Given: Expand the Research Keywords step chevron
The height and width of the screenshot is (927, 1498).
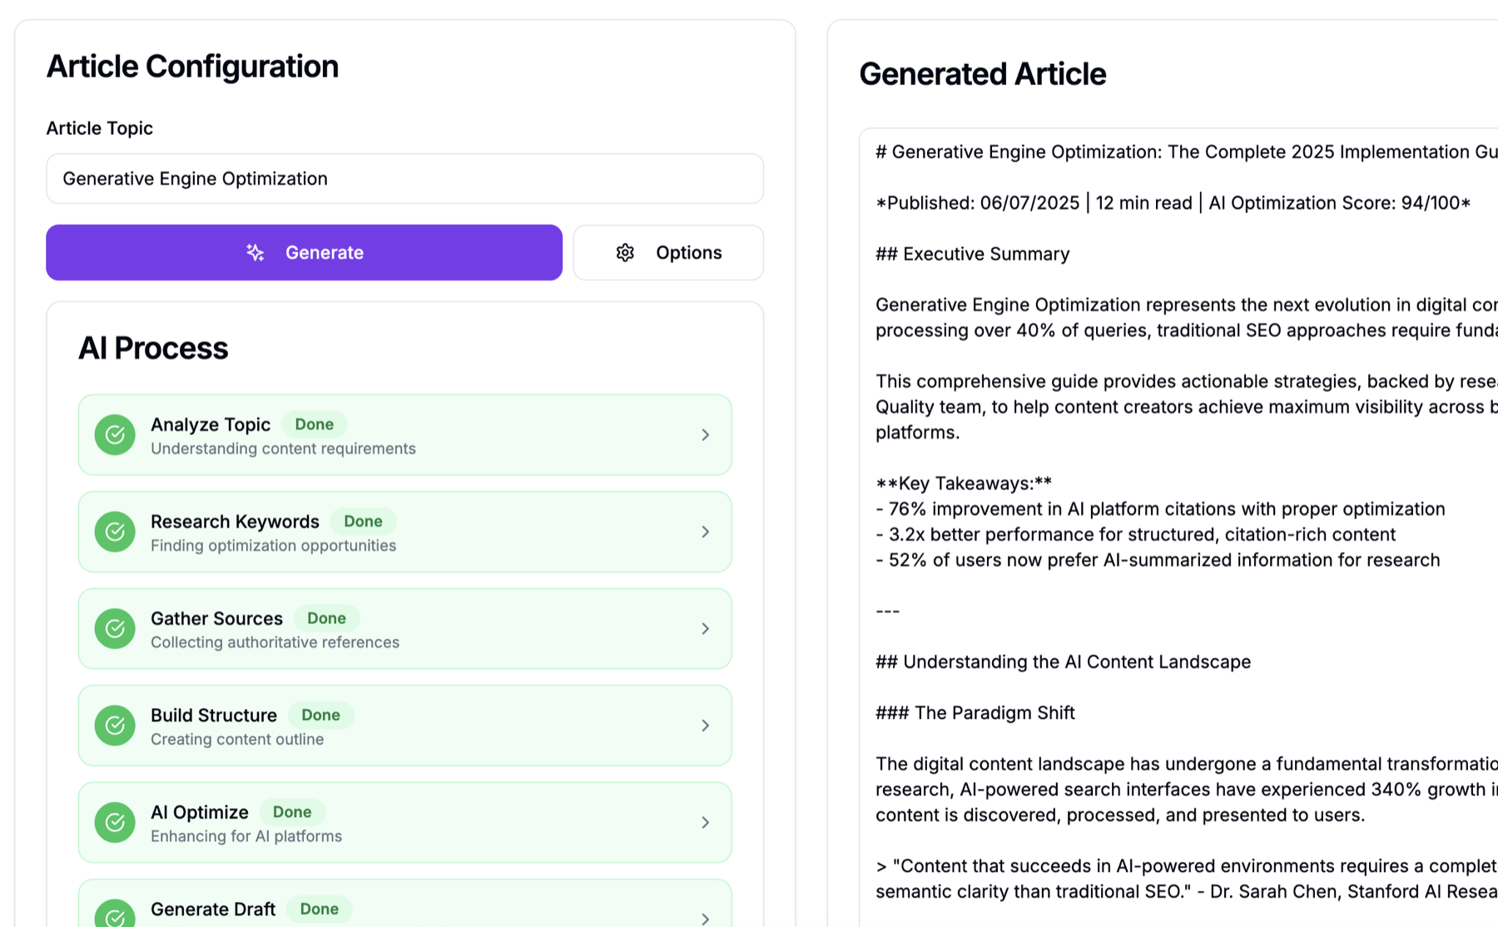Looking at the screenshot, I should coord(705,532).
